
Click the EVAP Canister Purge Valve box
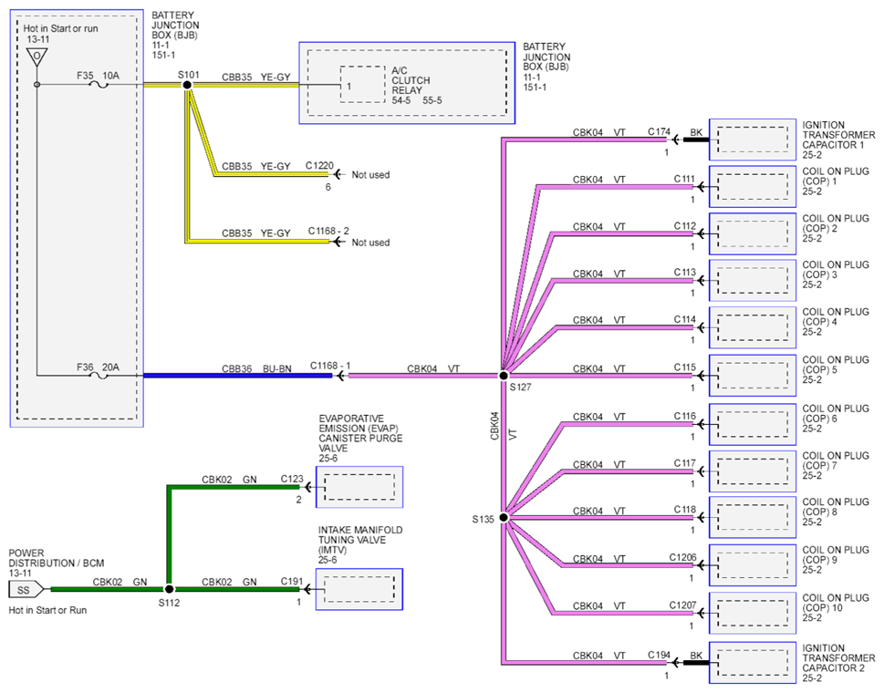coord(359,487)
